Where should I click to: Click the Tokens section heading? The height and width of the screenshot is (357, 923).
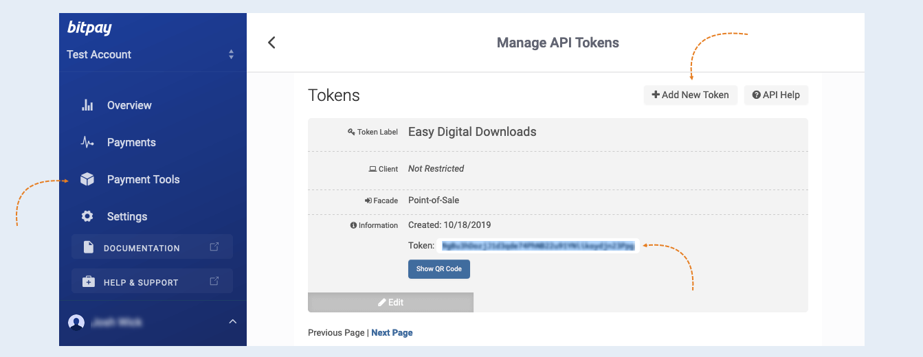tap(334, 95)
